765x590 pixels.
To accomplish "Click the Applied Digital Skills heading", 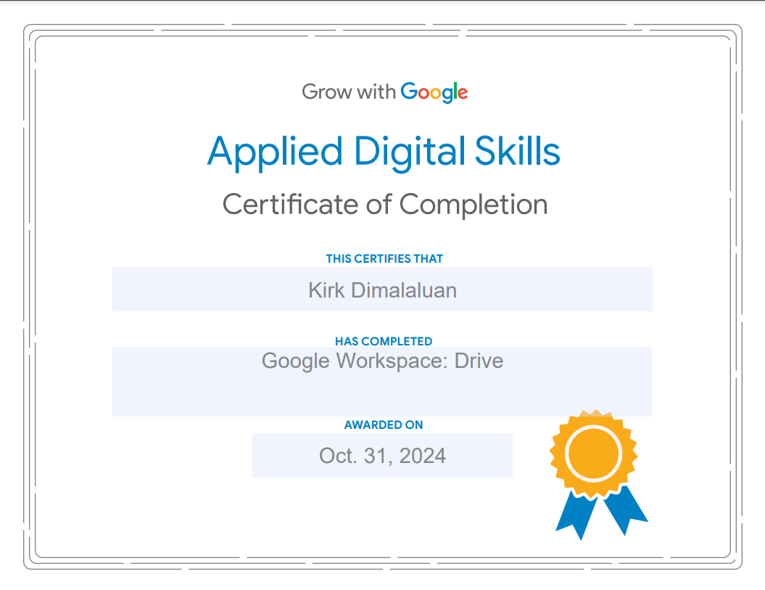I will pos(384,151).
